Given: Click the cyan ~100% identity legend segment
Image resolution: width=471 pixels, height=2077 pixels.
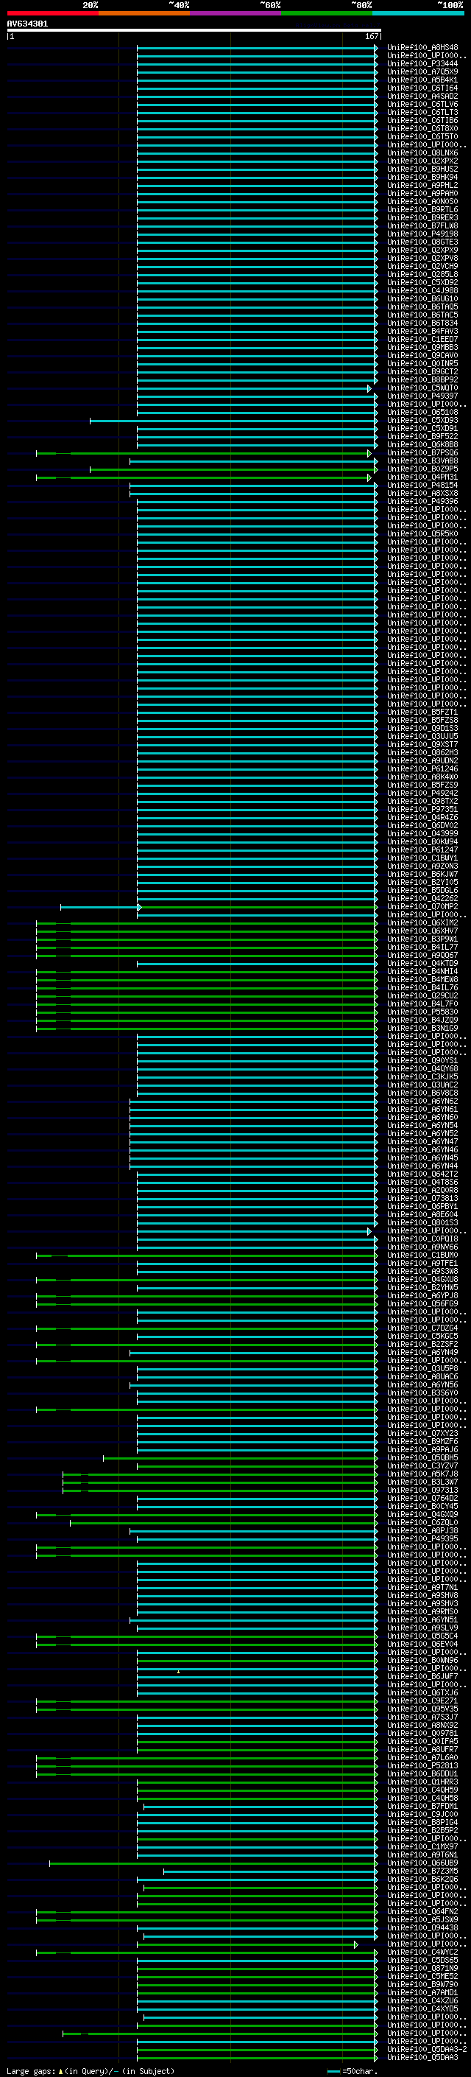Looking at the screenshot, I should click(418, 13).
